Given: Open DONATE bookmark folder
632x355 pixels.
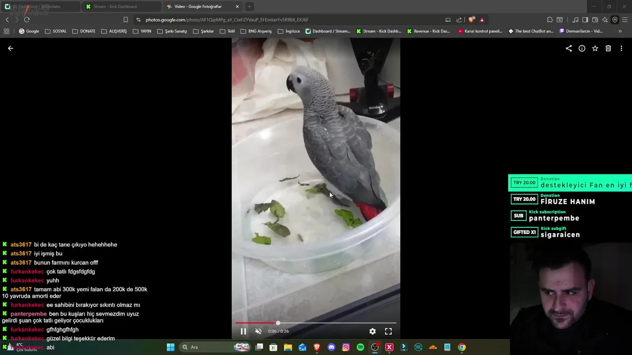Looking at the screenshot, I should pyautogui.click(x=83, y=31).
